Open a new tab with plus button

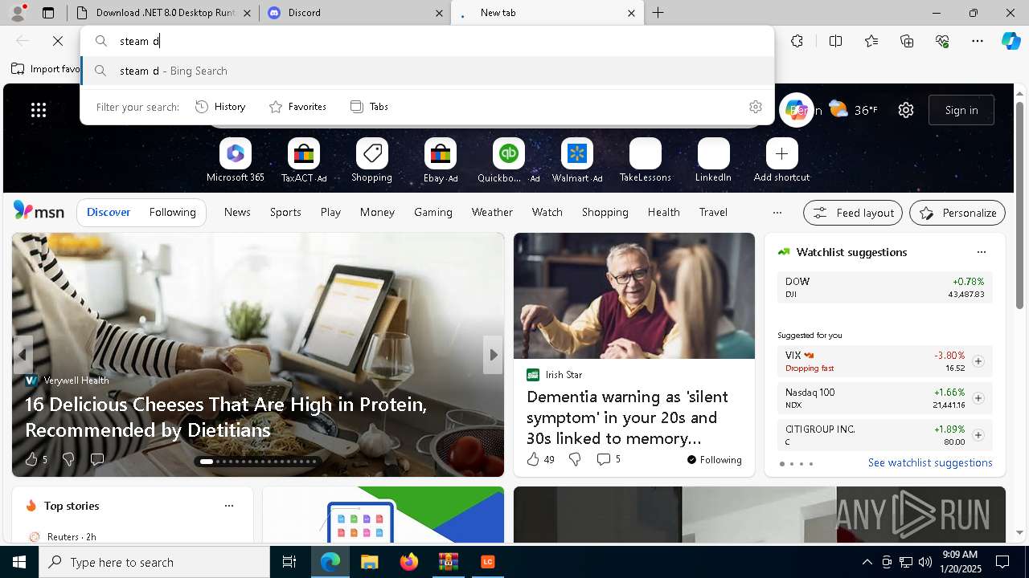pyautogui.click(x=658, y=13)
